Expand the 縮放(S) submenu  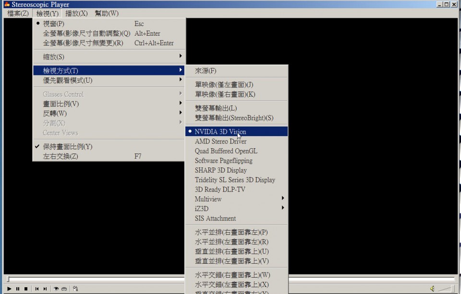[x=109, y=57]
